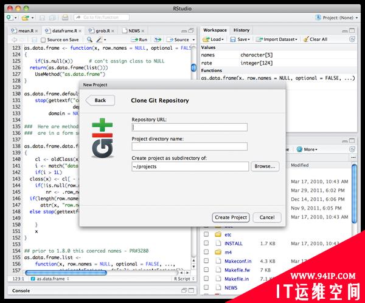Open the New File dropdown arrow
The height and width of the screenshot is (303, 365).
16,18
